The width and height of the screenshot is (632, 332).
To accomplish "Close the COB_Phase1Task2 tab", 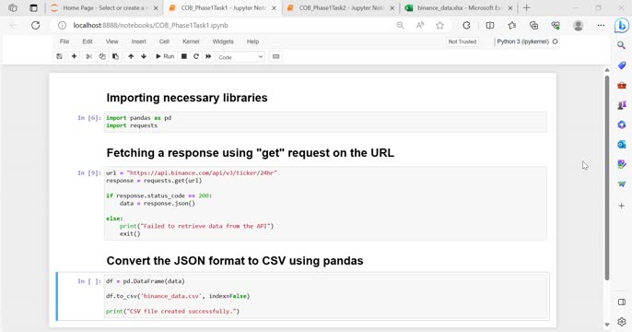I will [x=392, y=8].
